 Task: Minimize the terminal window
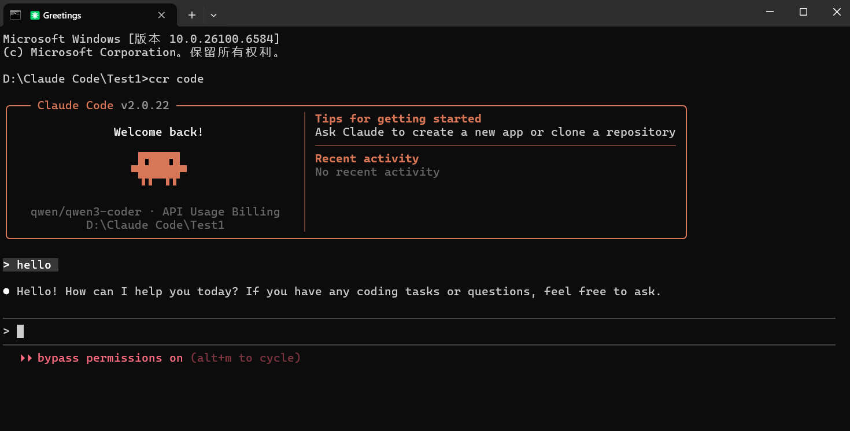[x=770, y=12]
